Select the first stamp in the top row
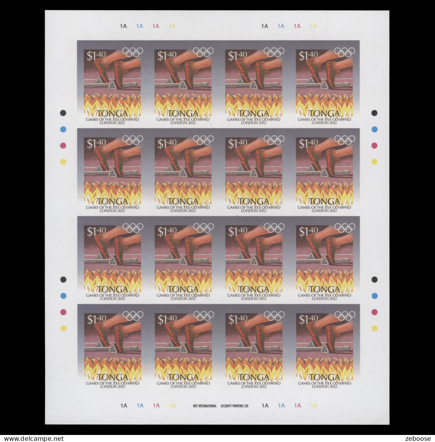This screenshot has height=442, width=435. point(112,84)
